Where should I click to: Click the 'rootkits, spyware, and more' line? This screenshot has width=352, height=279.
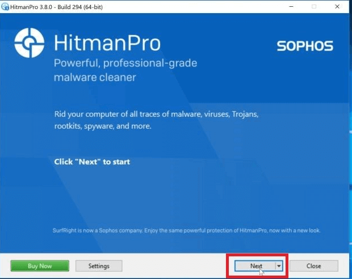pyautogui.click(x=103, y=126)
